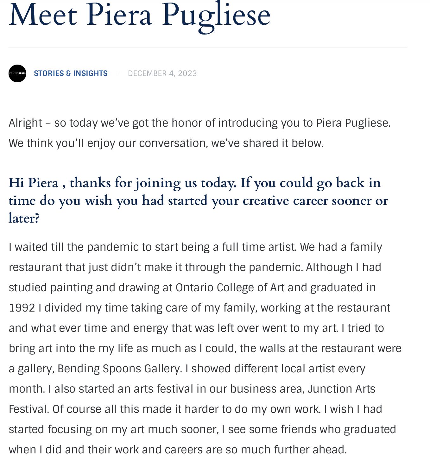The height and width of the screenshot is (461, 430).
Task: Click 'Alright' at start of the intro
Action: click(x=25, y=123)
